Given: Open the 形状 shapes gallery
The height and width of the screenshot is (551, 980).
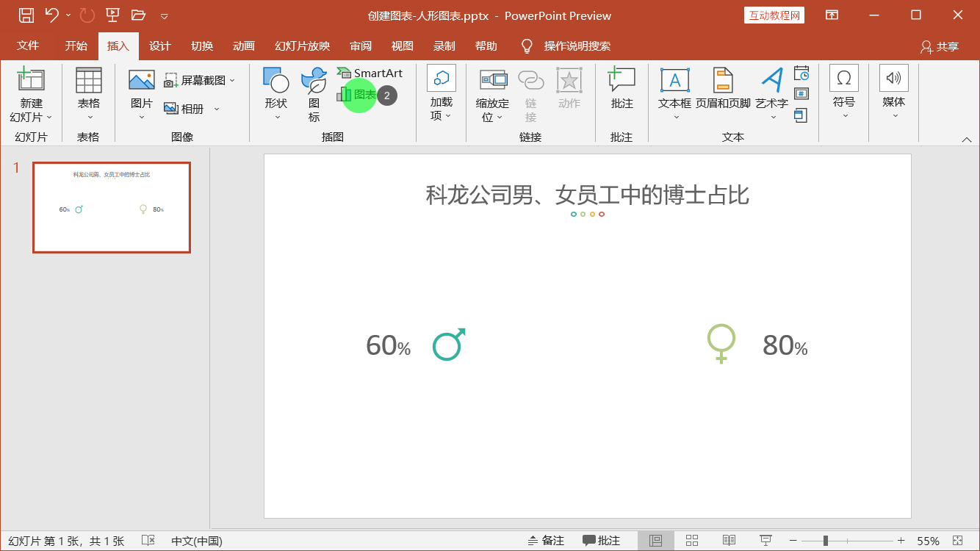Looking at the screenshot, I should tap(276, 95).
